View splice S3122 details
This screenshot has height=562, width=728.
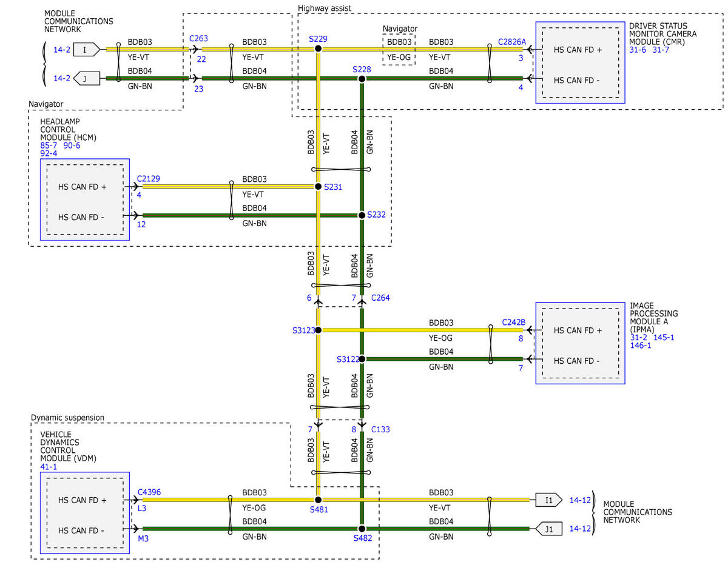click(348, 360)
